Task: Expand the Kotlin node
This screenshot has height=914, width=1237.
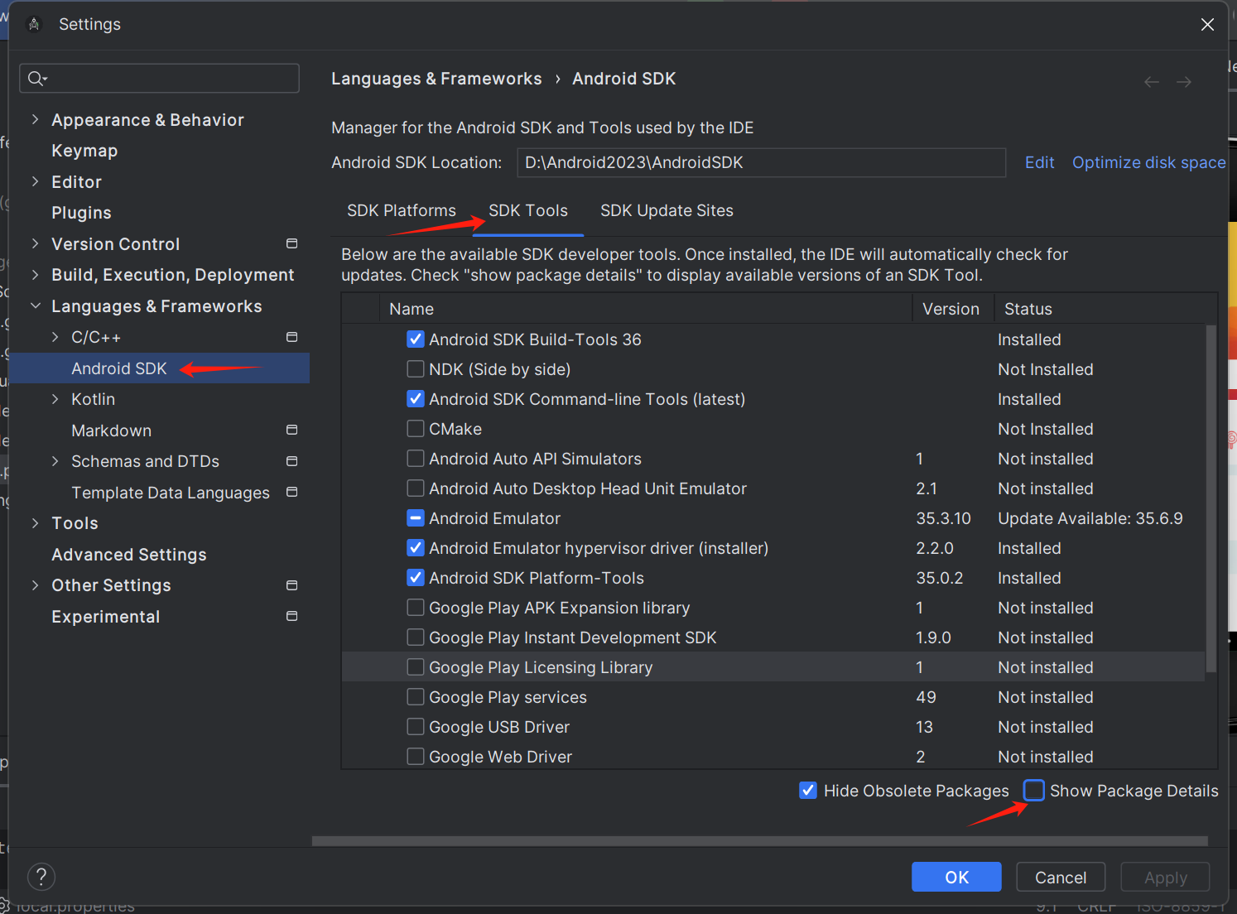Action: [55, 399]
